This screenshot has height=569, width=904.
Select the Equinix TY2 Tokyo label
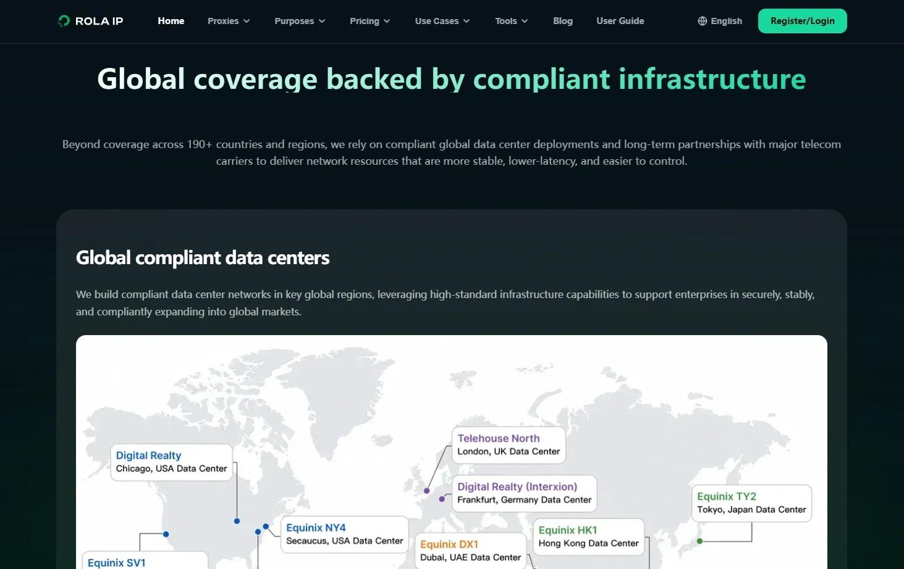[751, 503]
